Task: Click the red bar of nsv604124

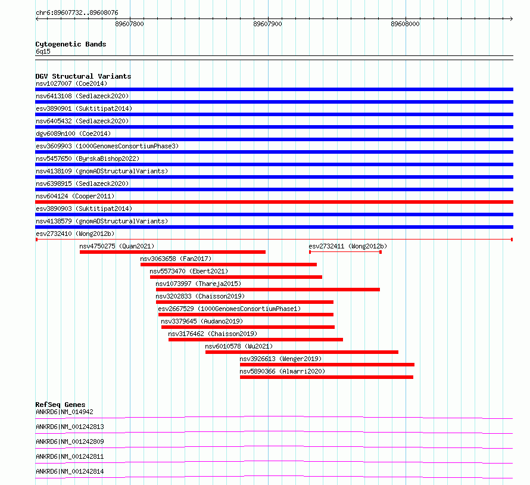Action: pos(274,202)
